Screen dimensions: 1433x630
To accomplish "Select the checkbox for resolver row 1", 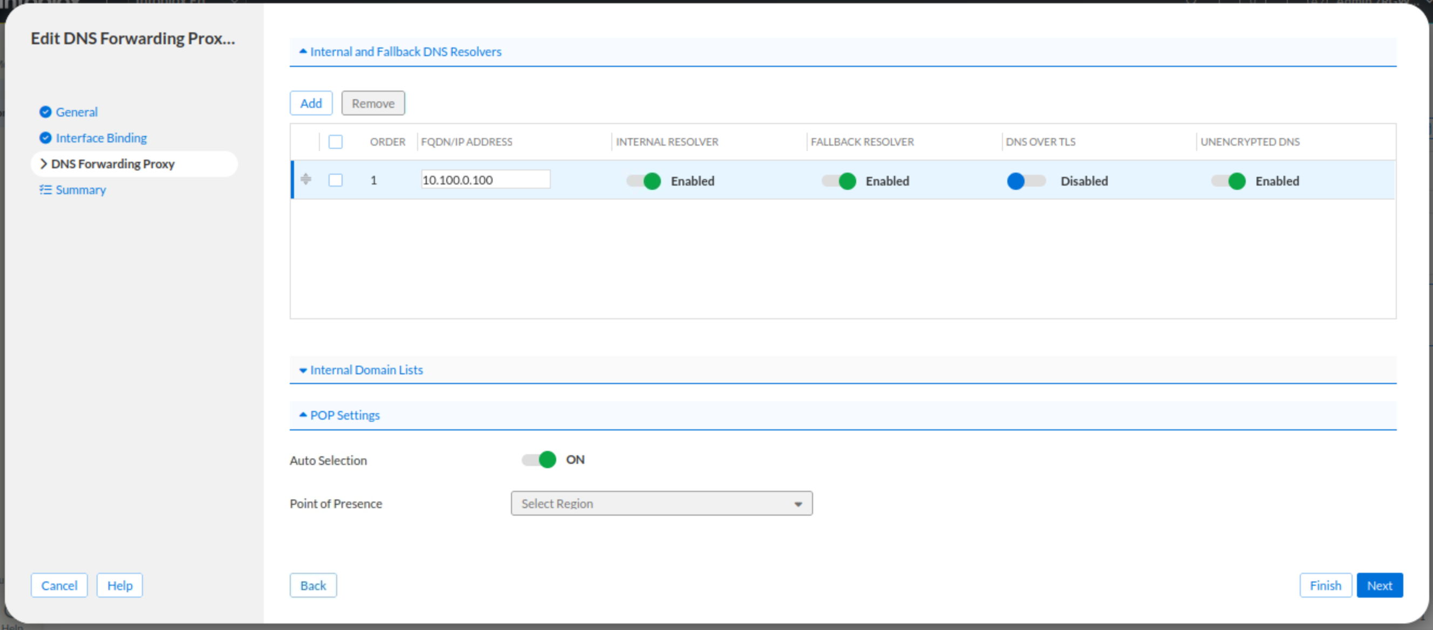I will tap(336, 180).
